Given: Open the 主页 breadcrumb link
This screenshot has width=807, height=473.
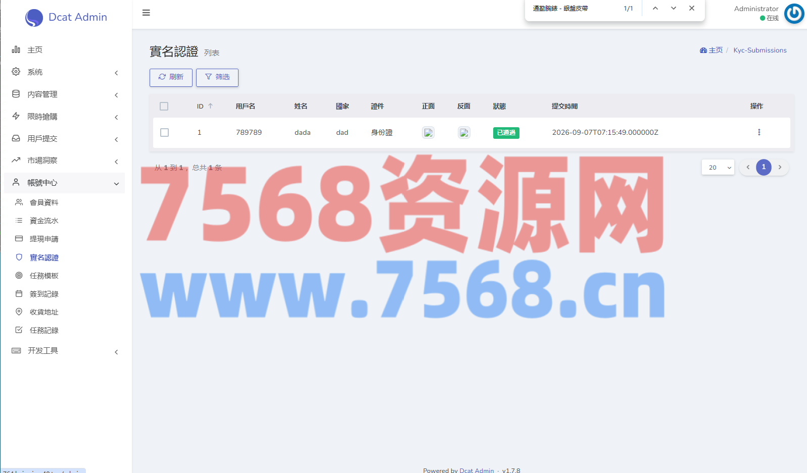Looking at the screenshot, I should pyautogui.click(x=711, y=50).
